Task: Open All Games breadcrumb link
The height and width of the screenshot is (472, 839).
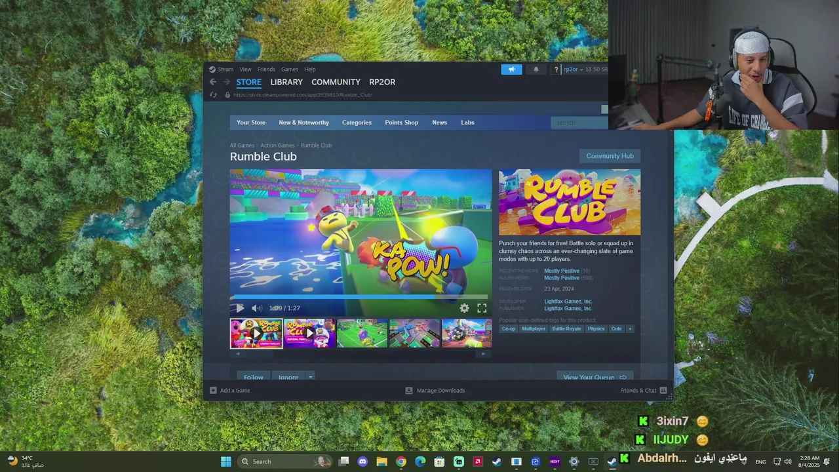Action: tap(242, 146)
